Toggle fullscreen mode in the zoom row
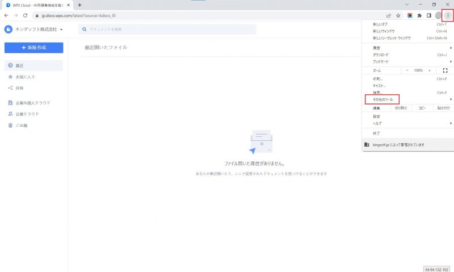This screenshot has width=454, height=272. coord(444,70)
